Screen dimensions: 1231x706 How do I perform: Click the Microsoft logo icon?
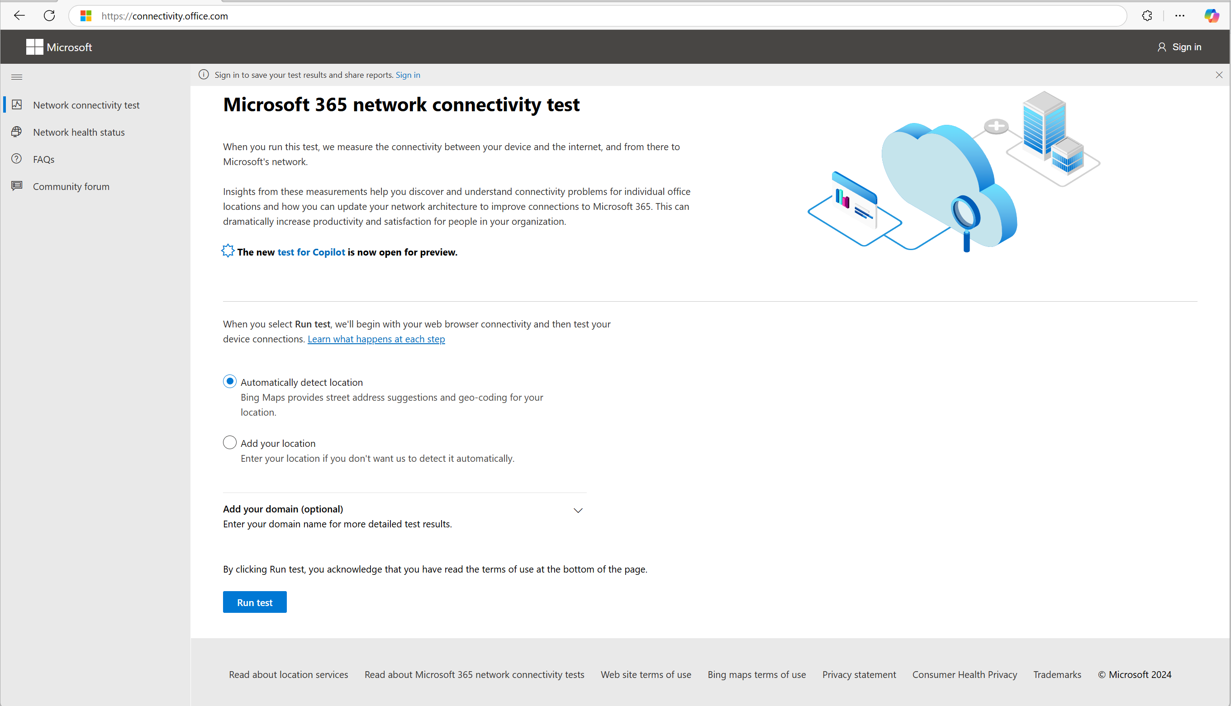tap(33, 47)
